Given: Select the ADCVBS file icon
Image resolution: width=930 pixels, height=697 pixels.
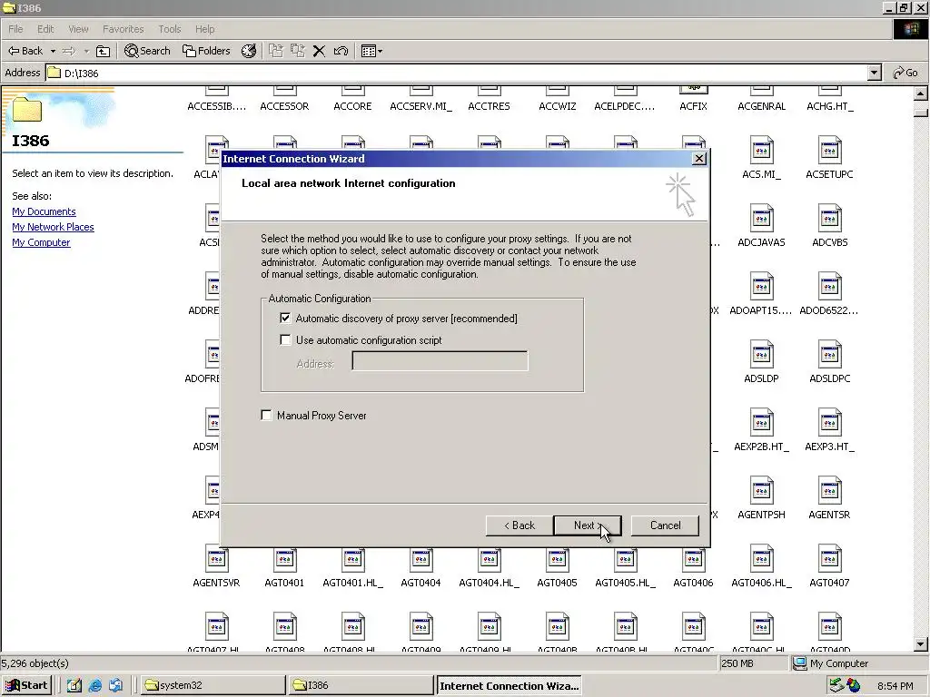Looking at the screenshot, I should (x=829, y=218).
